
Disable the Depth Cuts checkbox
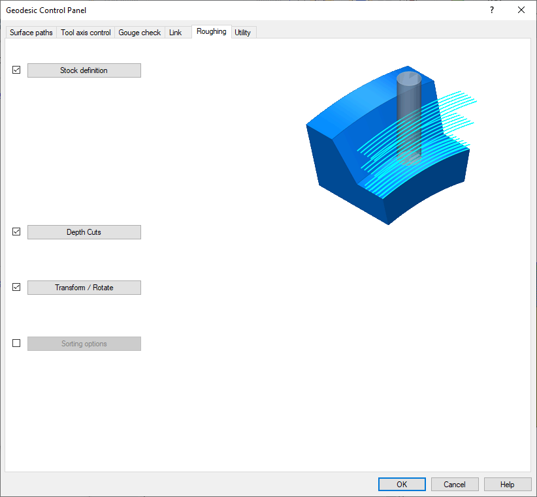(x=17, y=232)
